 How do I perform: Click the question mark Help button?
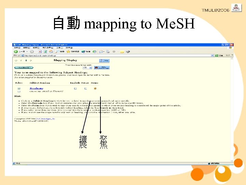point(104,60)
